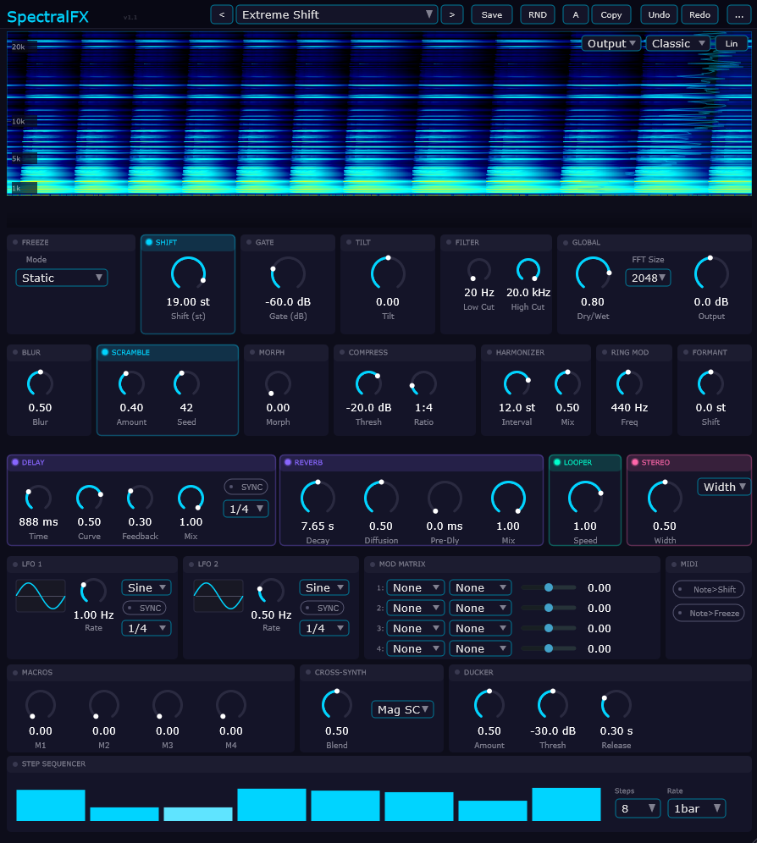Open the Output display source dropdown
Viewport: 757px width, 843px height.
(x=611, y=43)
